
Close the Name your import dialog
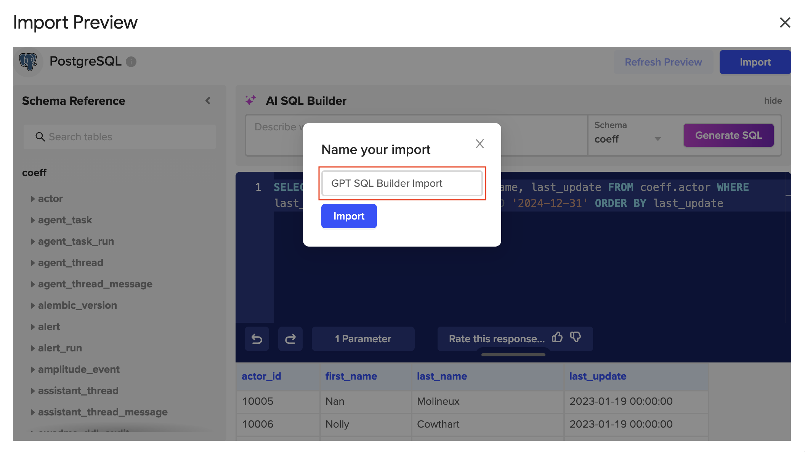(x=479, y=144)
